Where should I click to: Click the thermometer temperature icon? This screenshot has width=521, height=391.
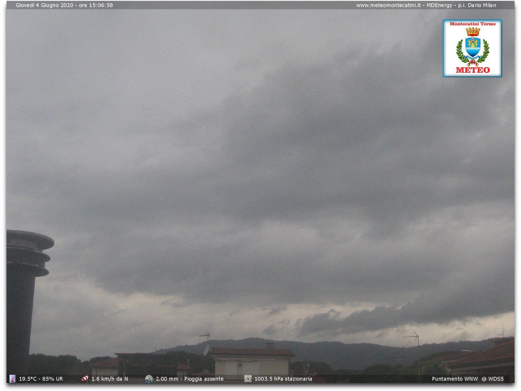[12, 379]
